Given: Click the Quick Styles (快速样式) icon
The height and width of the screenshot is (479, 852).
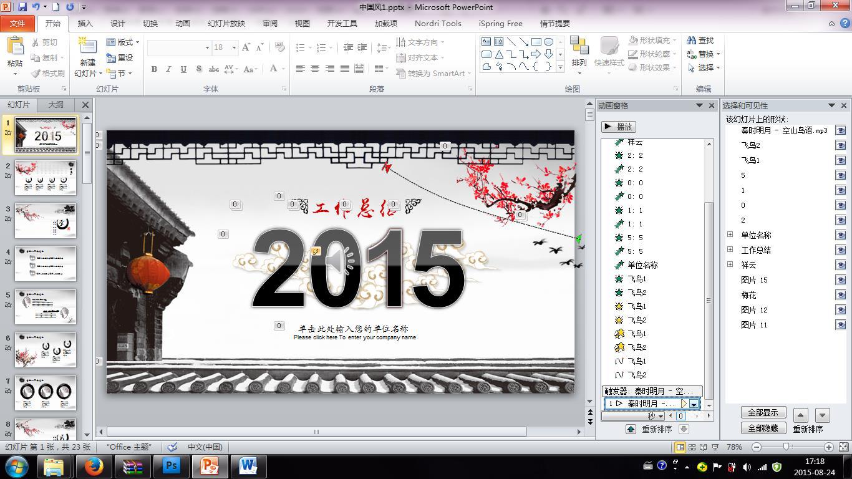Looking at the screenshot, I should coord(609,48).
